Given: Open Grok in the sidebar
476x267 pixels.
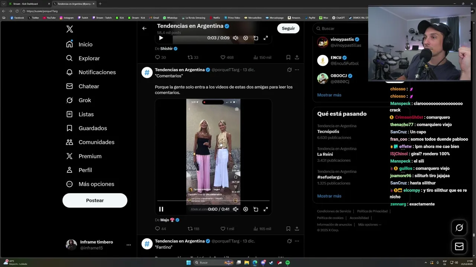Looking at the screenshot, I should (x=78, y=100).
